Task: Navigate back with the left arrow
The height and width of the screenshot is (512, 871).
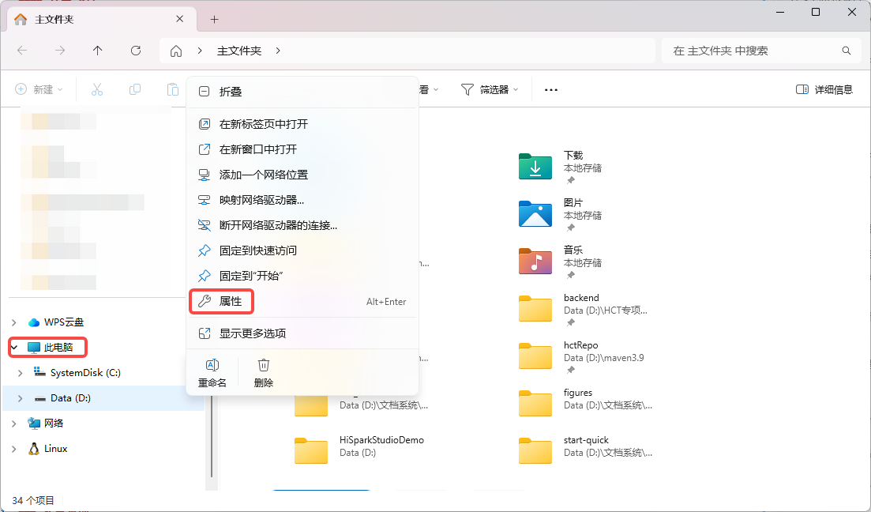Action: 22,51
